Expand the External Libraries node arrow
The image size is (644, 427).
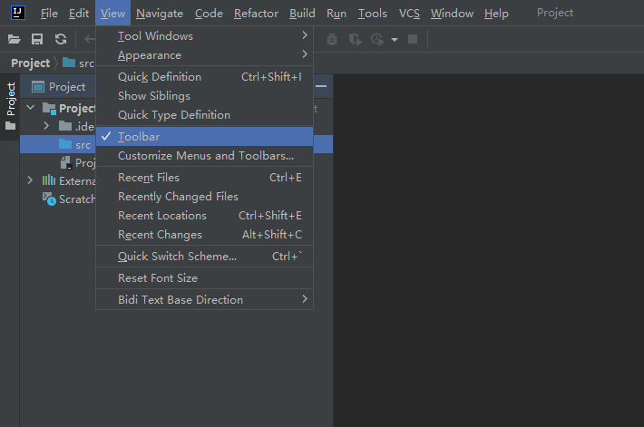pos(30,180)
